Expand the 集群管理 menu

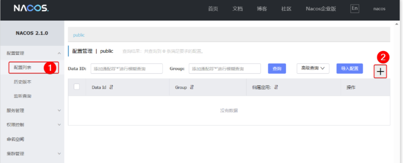[x=32, y=154]
